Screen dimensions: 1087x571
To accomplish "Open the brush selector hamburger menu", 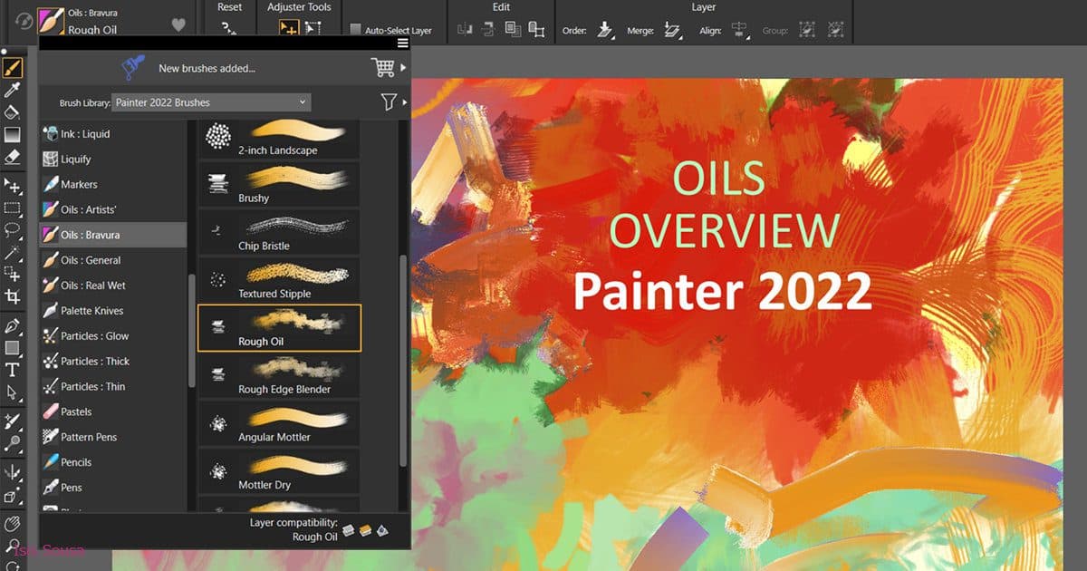I will click(x=402, y=43).
